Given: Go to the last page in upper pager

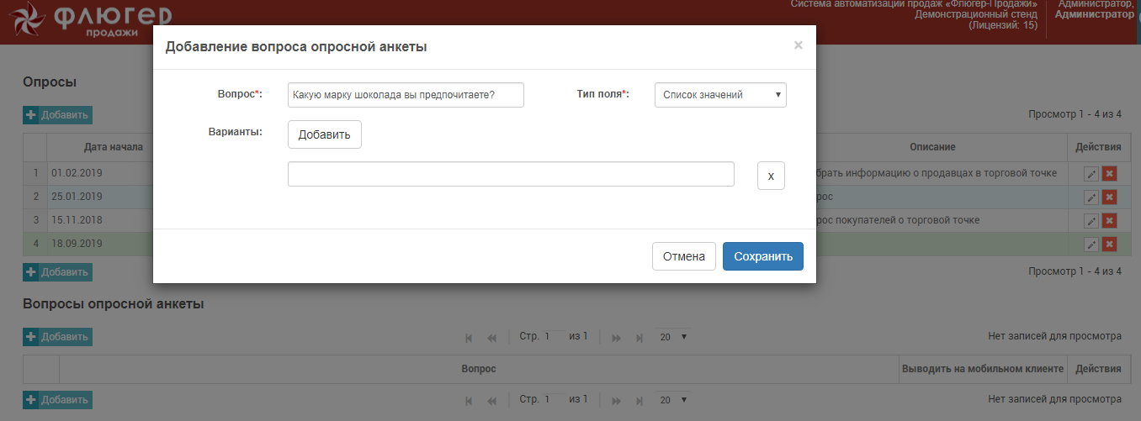Looking at the screenshot, I should click(x=639, y=338).
